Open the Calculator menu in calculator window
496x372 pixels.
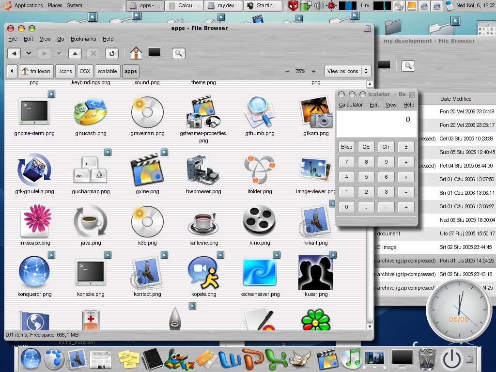[x=351, y=105]
